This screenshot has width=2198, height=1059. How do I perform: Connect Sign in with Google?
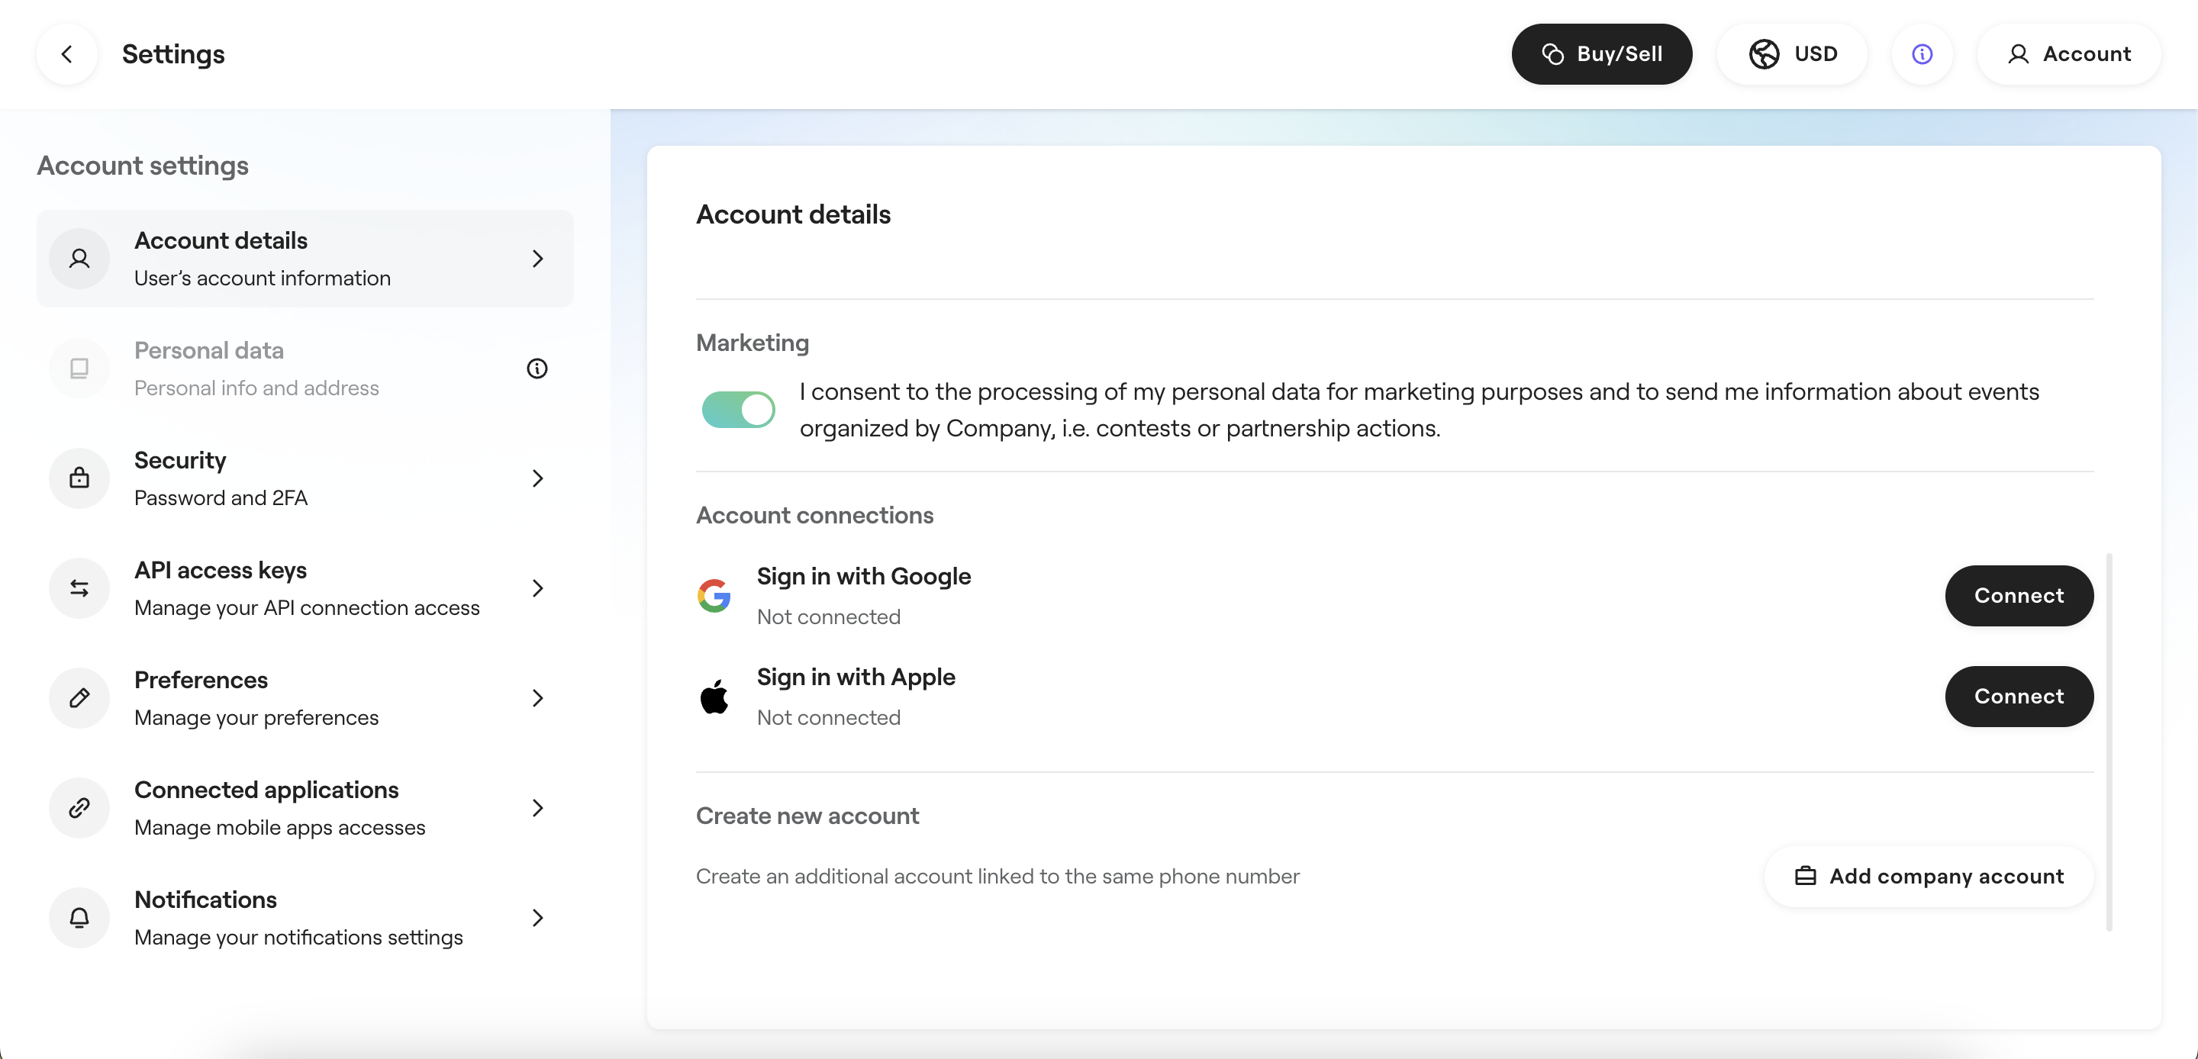[2018, 596]
